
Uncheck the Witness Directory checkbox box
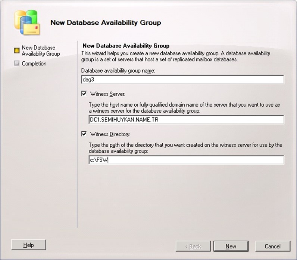coord(84,134)
